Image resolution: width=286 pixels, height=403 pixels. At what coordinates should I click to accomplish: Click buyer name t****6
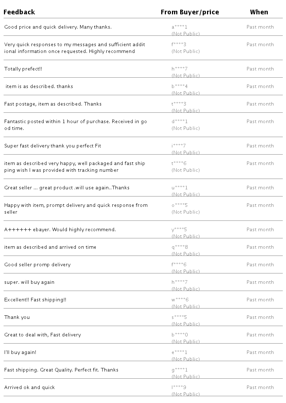pyautogui.click(x=179, y=164)
